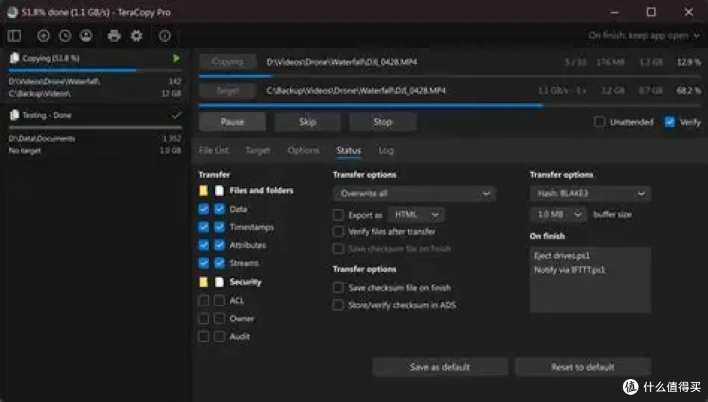
Task: Click the yellow folder icon beside Files and folders
Action: point(204,191)
